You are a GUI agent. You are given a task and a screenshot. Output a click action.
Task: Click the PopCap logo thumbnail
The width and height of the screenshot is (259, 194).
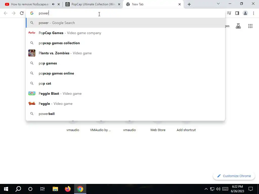(x=32, y=33)
